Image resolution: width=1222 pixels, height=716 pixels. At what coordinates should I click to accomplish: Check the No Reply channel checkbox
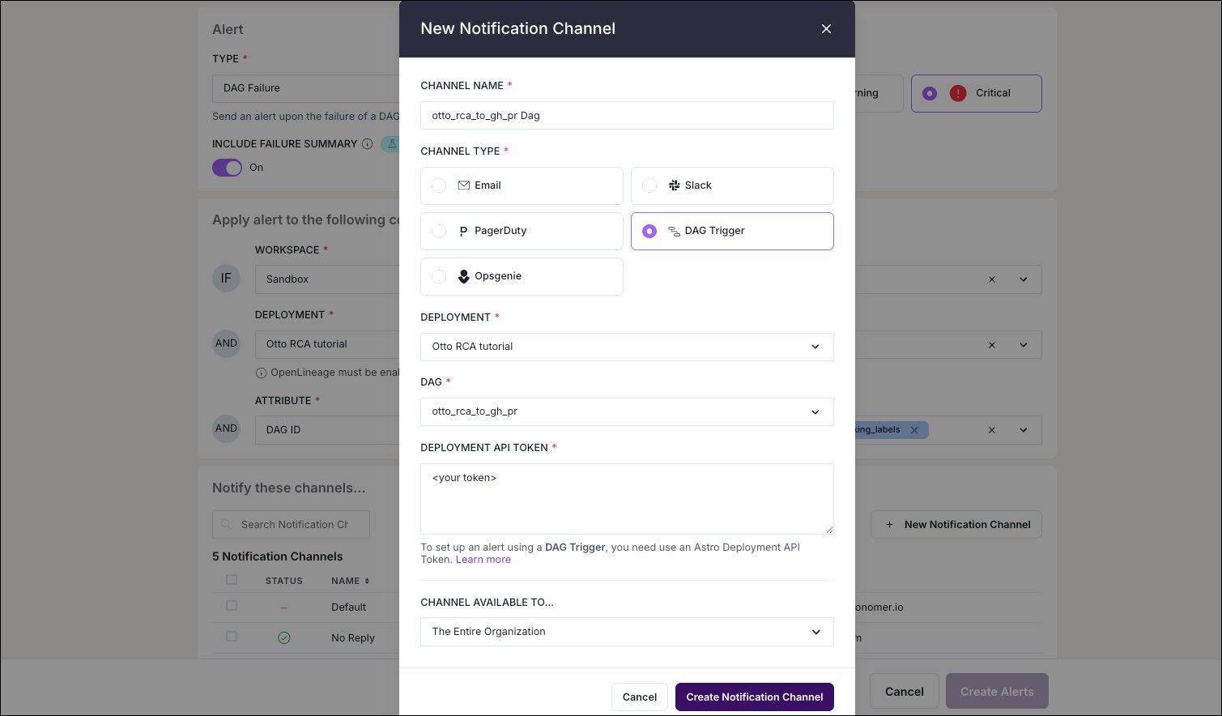232,637
